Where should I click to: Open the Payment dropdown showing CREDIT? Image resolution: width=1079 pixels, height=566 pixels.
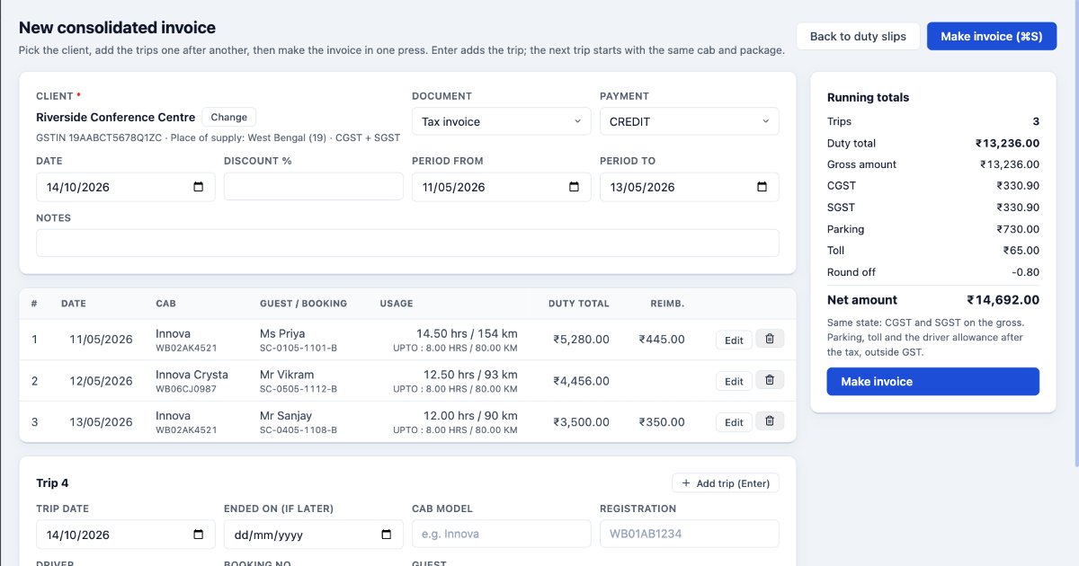(690, 121)
